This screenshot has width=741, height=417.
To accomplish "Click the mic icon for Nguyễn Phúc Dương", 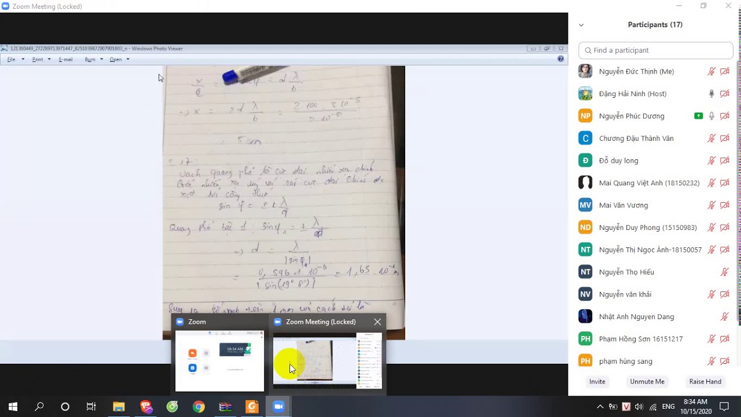I will coord(711,116).
